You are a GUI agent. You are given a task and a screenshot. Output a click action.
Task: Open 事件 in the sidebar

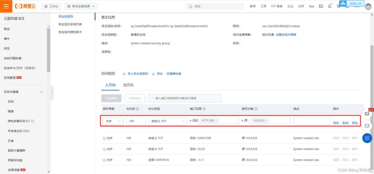point(7,39)
